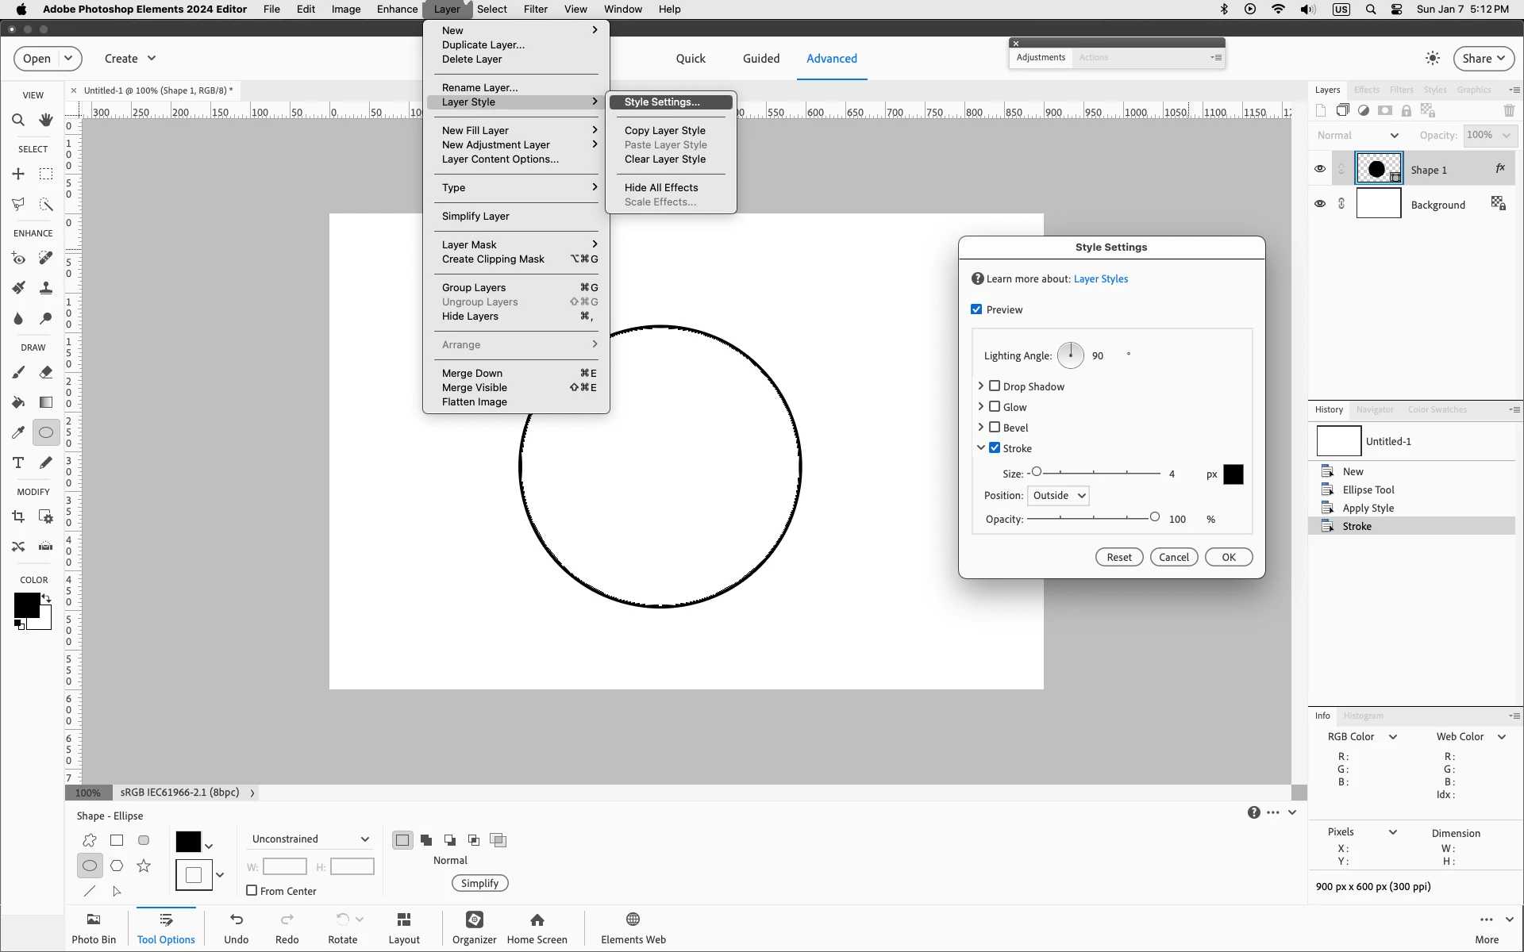Expand the Bevel style options

981,428
